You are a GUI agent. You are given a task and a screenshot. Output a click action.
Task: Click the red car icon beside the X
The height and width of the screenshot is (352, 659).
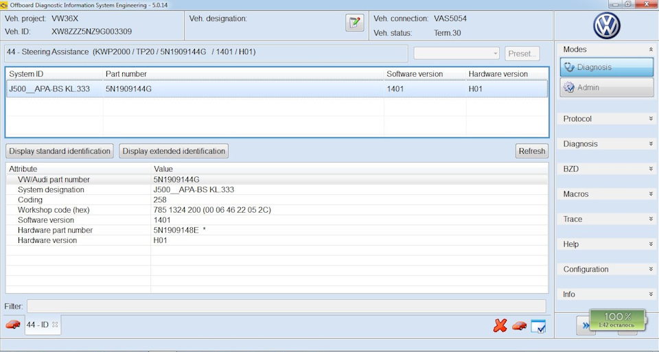tap(519, 325)
